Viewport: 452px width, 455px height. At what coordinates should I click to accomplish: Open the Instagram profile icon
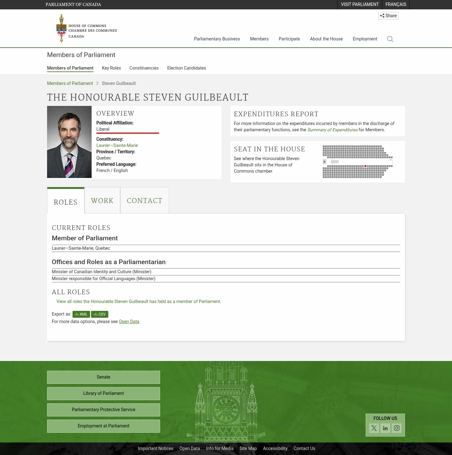click(x=396, y=428)
